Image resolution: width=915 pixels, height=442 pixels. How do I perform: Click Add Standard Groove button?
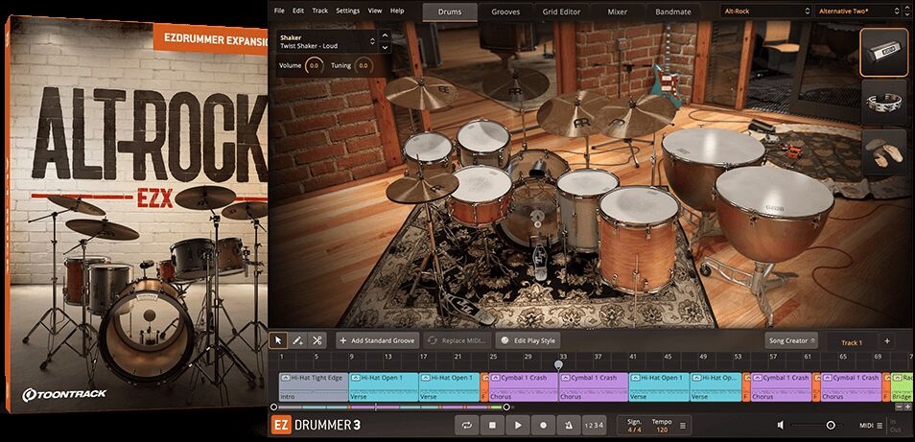point(376,340)
